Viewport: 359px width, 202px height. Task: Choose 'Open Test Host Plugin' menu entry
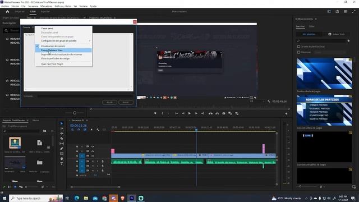pos(63,64)
